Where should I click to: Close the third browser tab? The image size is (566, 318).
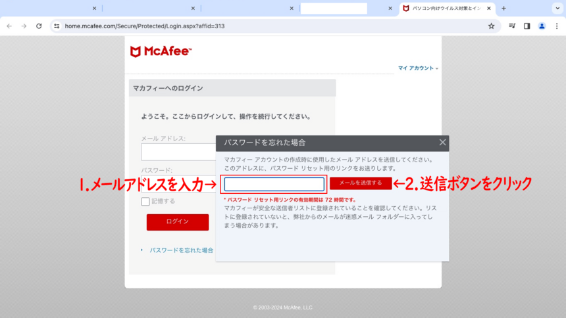click(x=292, y=9)
